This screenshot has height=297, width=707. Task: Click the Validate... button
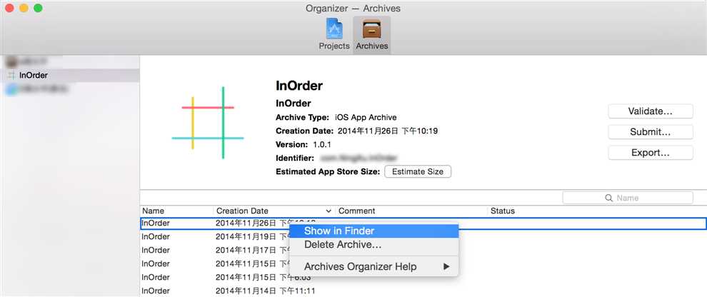click(650, 111)
